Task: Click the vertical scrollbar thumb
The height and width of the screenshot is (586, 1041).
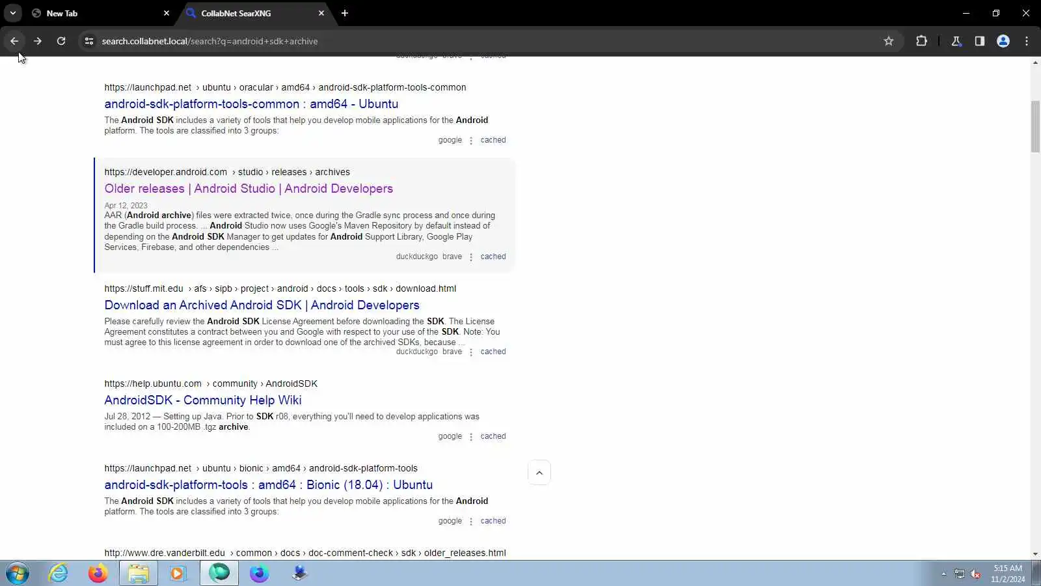Action: (x=1035, y=127)
